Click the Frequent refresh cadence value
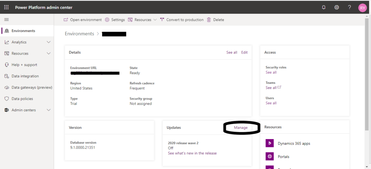Screen dimensions: 371x169 pyautogui.click(x=137, y=88)
